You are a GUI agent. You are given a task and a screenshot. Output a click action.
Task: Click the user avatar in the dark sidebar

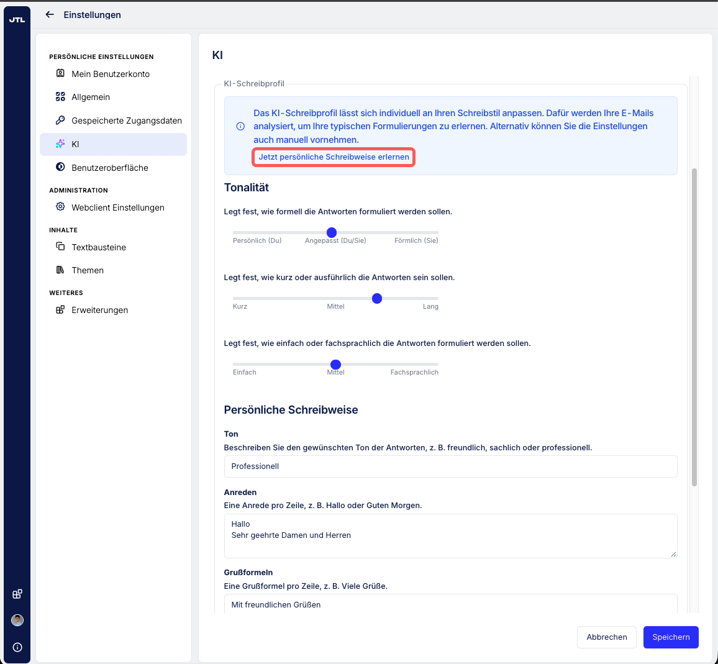(x=17, y=620)
